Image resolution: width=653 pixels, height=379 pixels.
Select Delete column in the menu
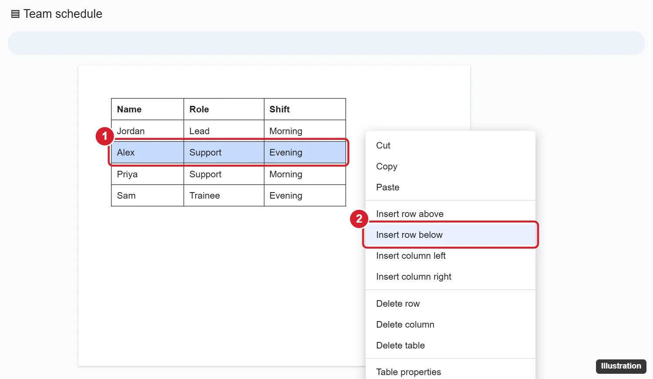coord(451,325)
